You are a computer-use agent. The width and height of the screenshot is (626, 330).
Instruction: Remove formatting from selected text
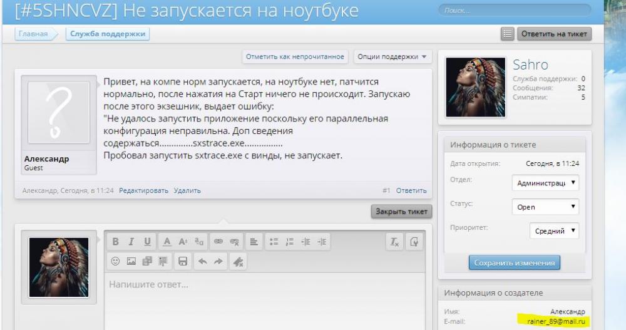tap(394, 242)
